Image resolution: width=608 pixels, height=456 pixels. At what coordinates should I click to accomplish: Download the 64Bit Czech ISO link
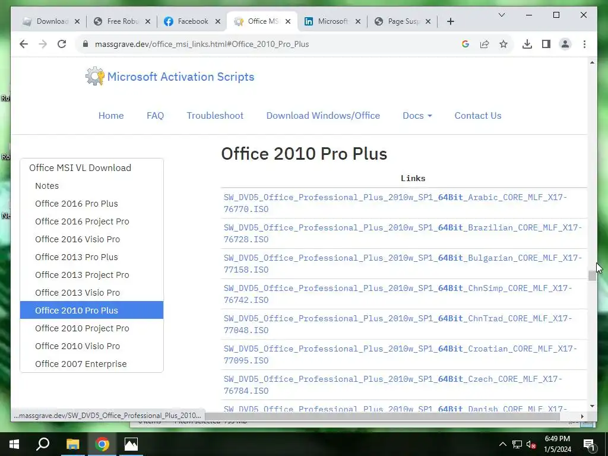393,385
